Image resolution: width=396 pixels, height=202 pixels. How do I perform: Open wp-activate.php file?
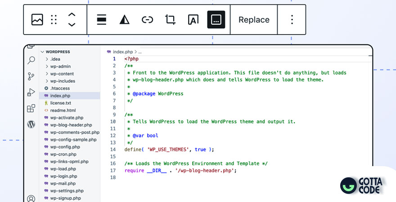click(x=63, y=118)
